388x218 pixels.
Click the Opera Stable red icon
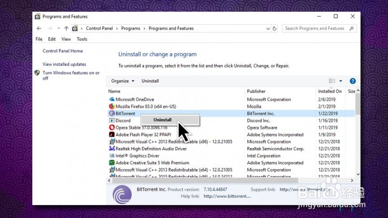(112, 128)
